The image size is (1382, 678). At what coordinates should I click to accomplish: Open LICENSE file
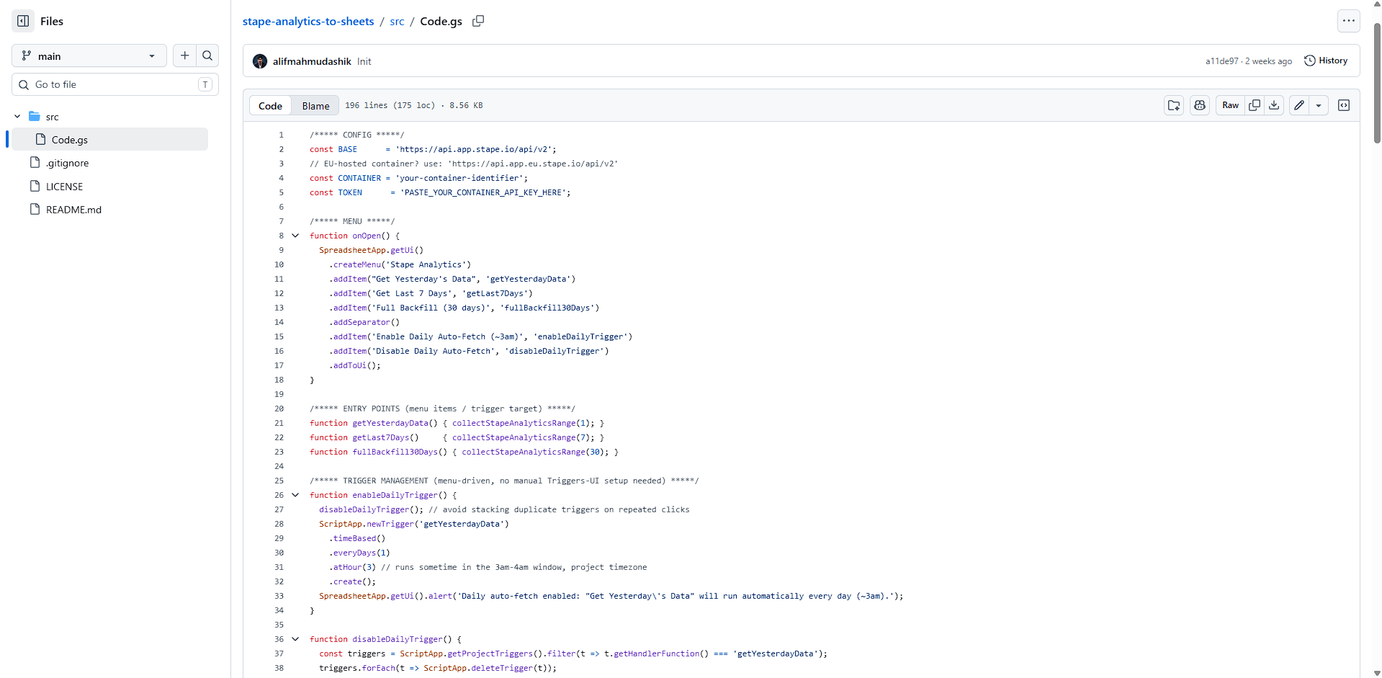pyautogui.click(x=64, y=186)
